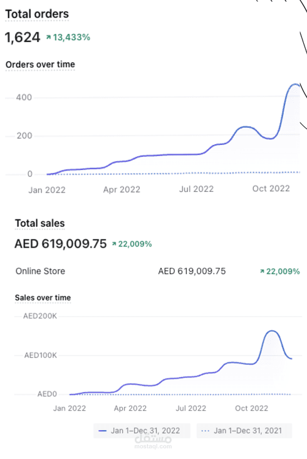Click the mostaql.com watermark logo
The image size is (307, 459).
coord(153,441)
